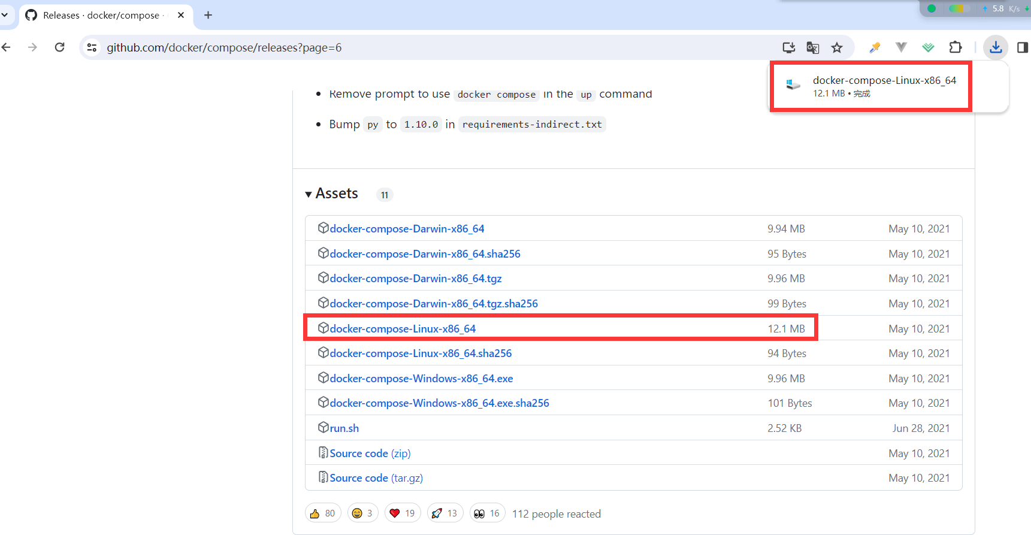Close the Releases docker/compose tab
The width and height of the screenshot is (1031, 535).
pyautogui.click(x=181, y=15)
